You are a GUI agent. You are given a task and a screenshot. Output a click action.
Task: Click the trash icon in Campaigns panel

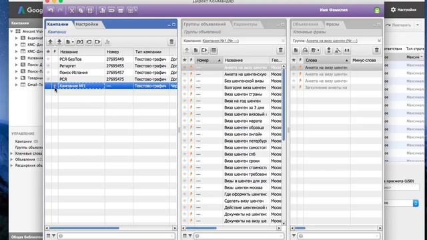[171, 42]
